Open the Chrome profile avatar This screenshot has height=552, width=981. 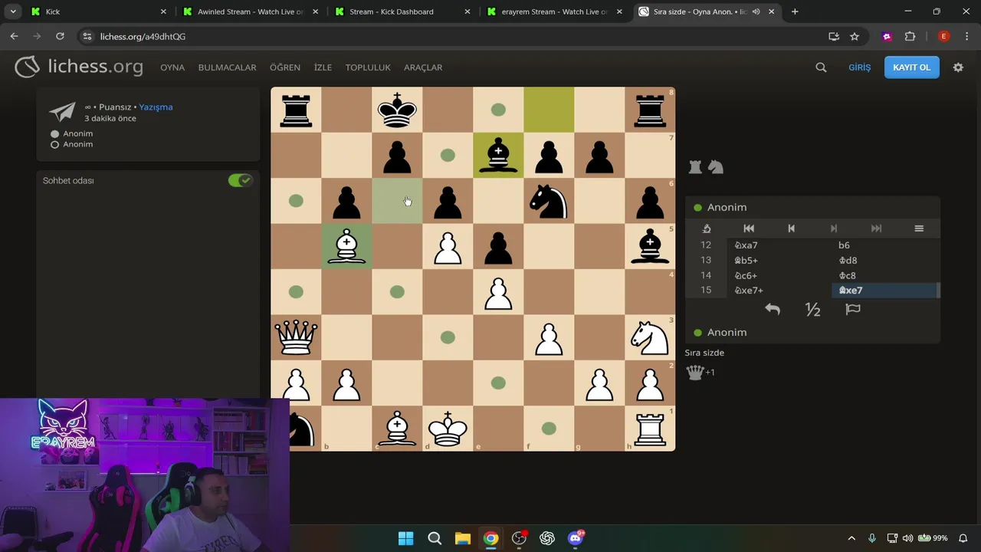click(943, 36)
